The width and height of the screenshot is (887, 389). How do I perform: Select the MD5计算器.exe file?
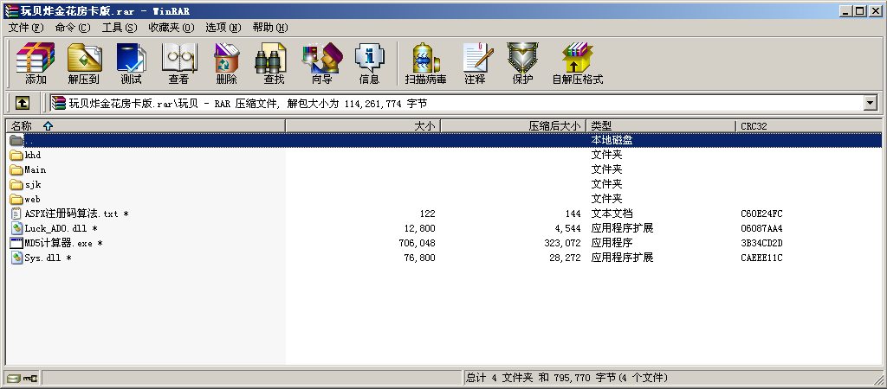57,244
